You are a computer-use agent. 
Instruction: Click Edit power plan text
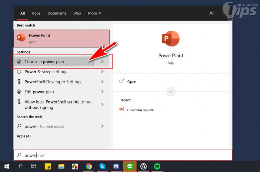coord(39,92)
